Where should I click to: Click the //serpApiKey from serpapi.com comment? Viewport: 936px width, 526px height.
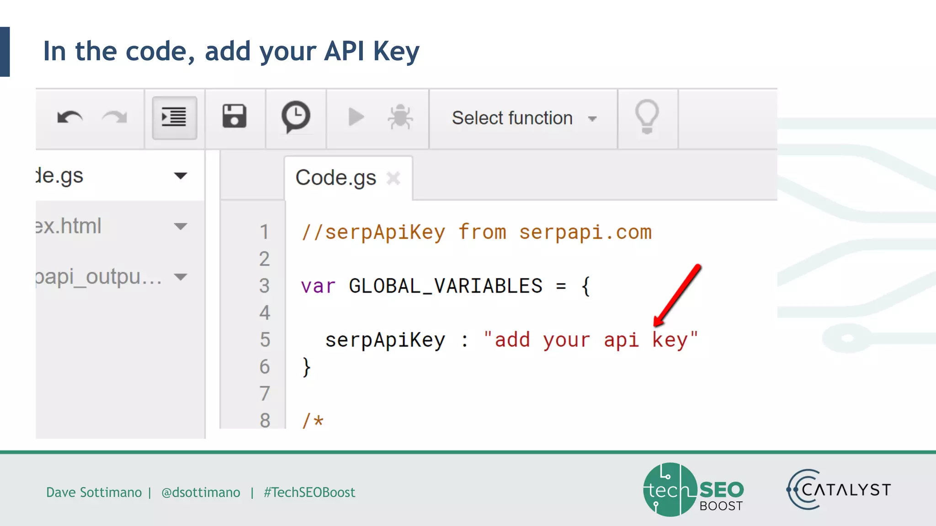[x=476, y=233]
